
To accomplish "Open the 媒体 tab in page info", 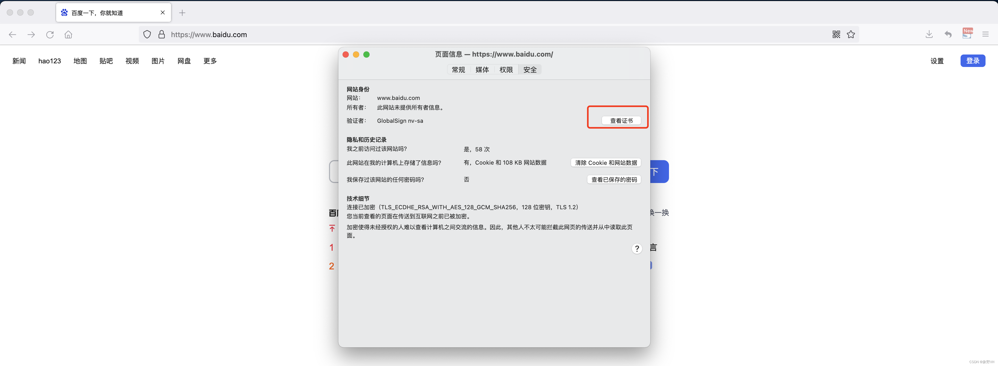I will [482, 69].
